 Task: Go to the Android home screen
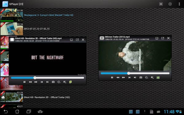[17, 111]
